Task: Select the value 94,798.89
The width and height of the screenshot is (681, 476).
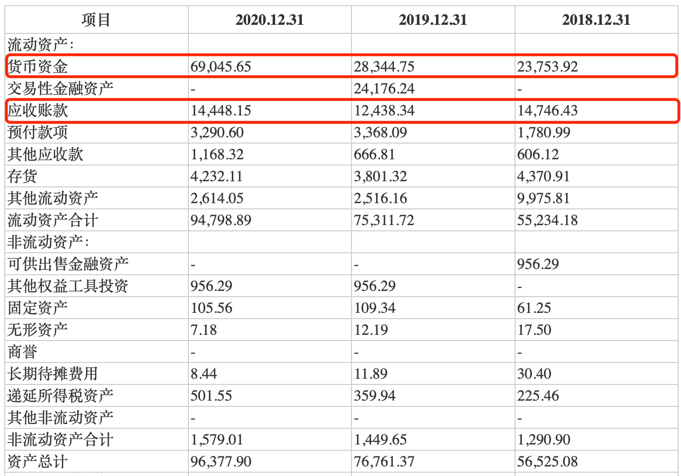Action: [x=221, y=220]
